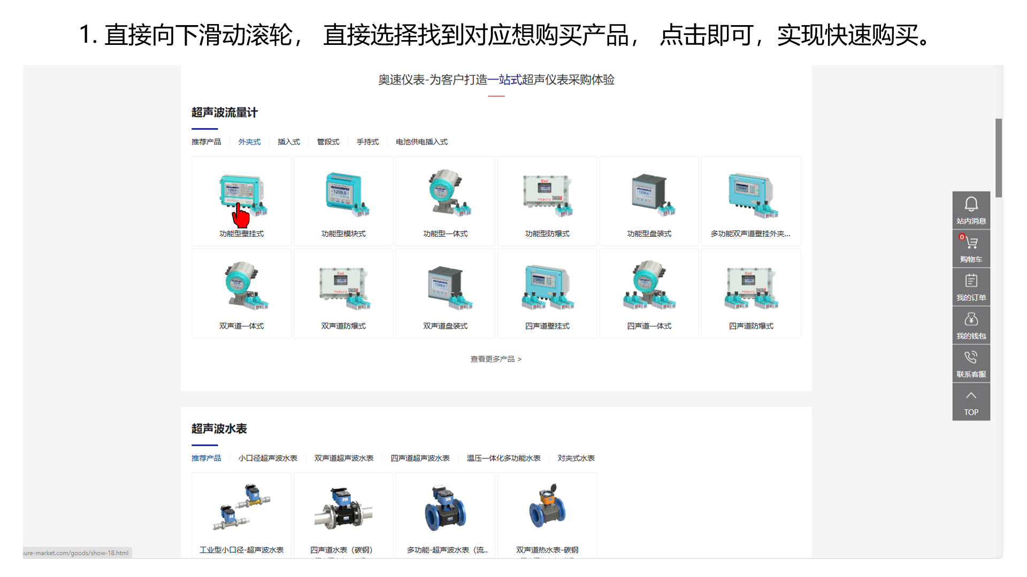This screenshot has width=1027, height=577.
Task: Click the 超声波流量计 section heading
Action: click(x=225, y=113)
